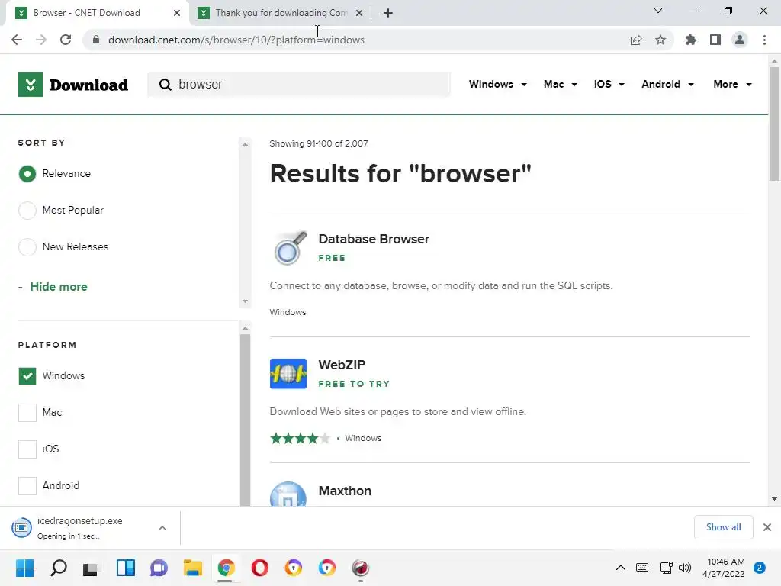Open Task View on the taskbar
Image resolution: width=781 pixels, height=586 pixels.
pos(92,568)
